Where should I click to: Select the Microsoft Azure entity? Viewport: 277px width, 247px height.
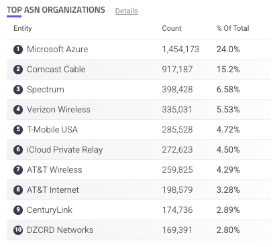click(58, 50)
